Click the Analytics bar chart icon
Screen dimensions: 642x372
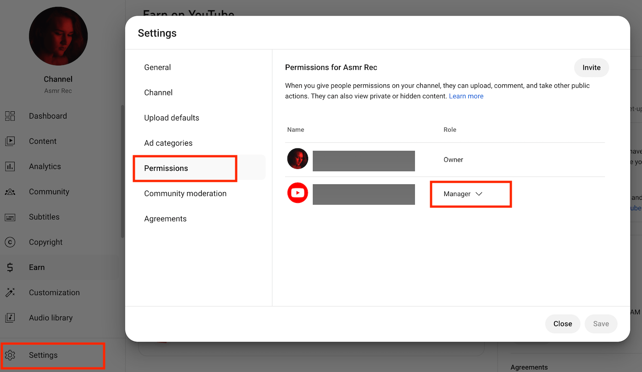[x=10, y=166]
